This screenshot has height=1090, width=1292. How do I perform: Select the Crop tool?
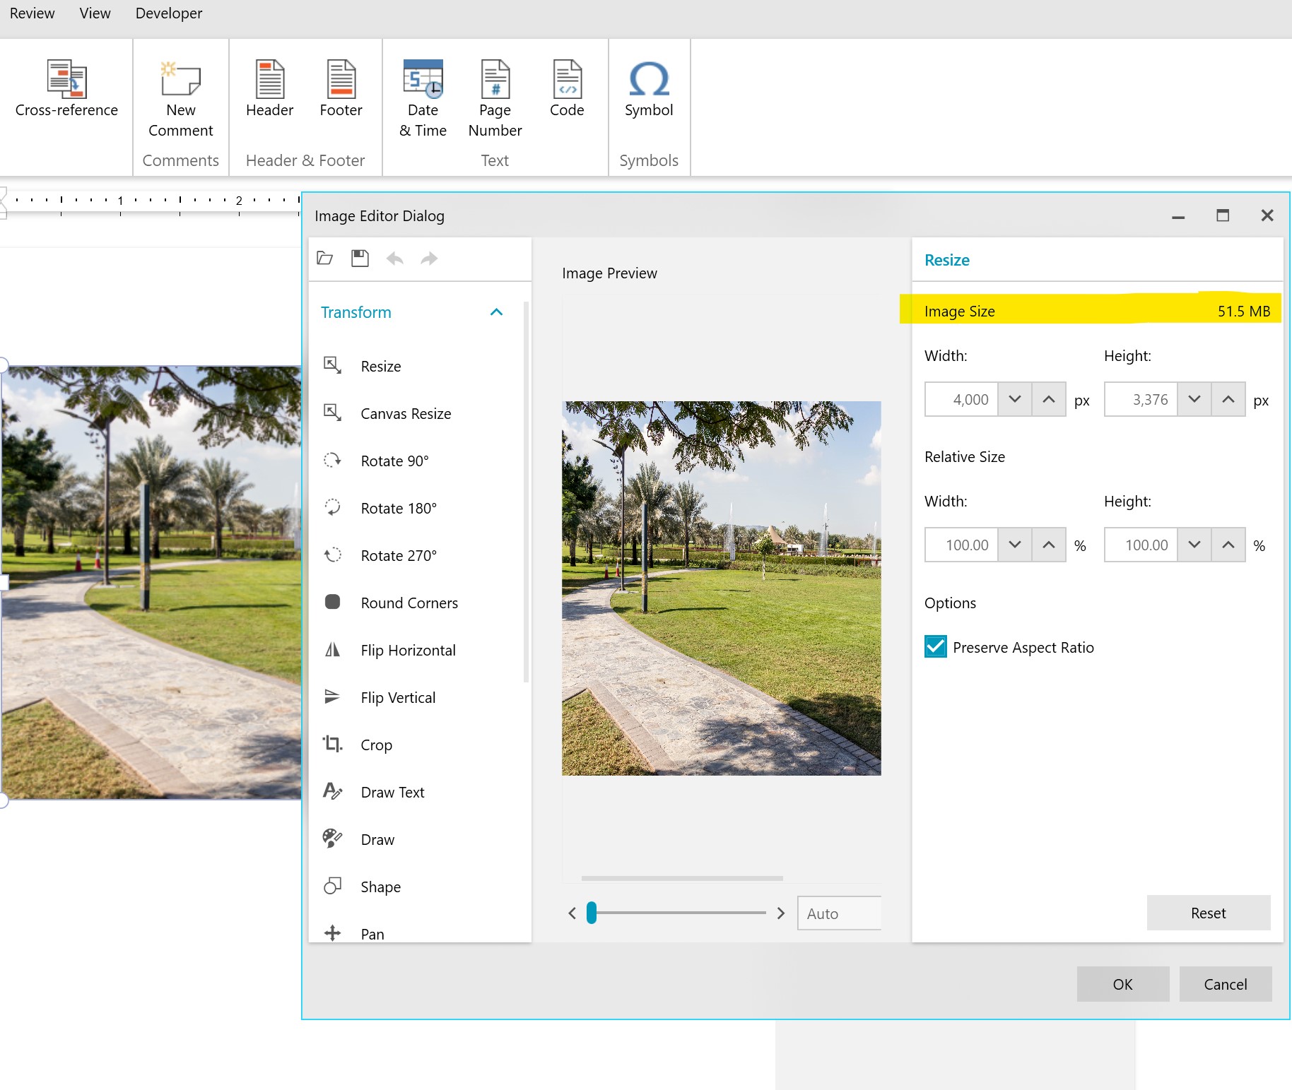375,745
